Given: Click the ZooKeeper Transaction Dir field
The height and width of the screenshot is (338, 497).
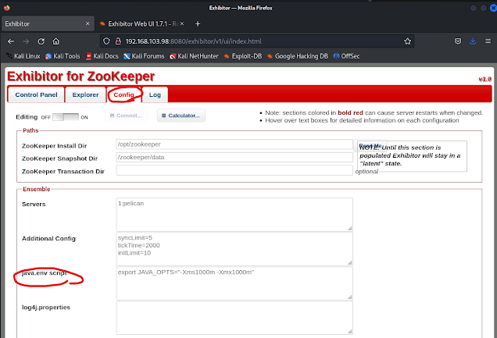Looking at the screenshot, I should (x=234, y=170).
